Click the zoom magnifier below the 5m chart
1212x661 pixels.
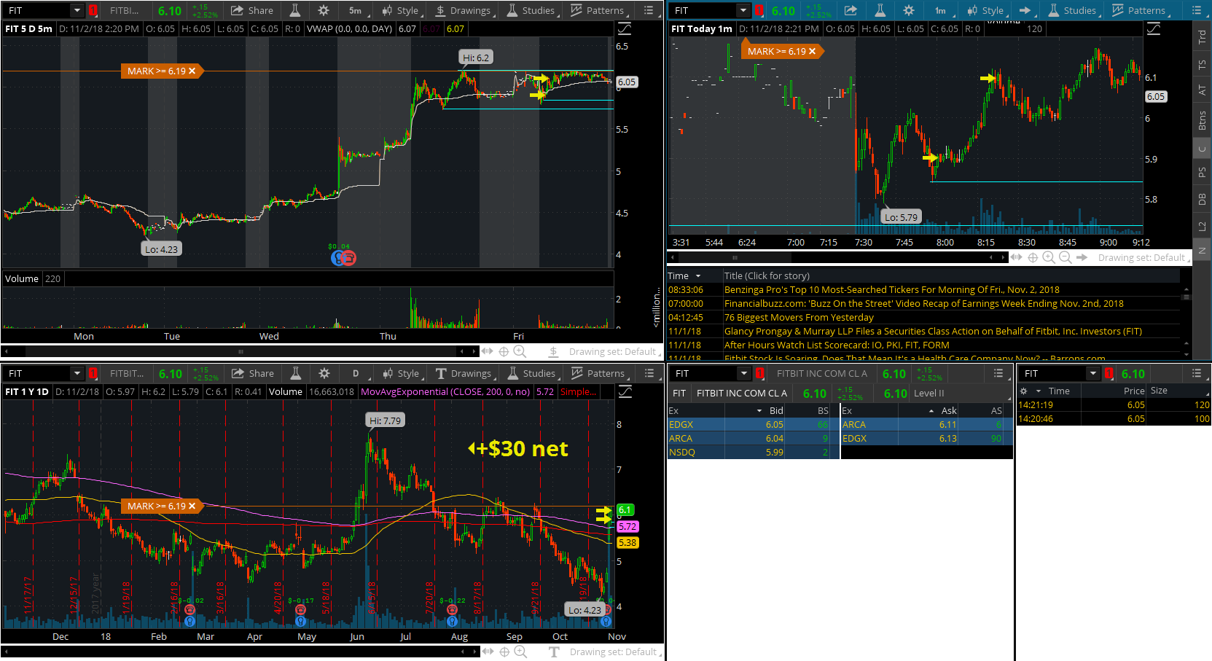click(x=520, y=351)
